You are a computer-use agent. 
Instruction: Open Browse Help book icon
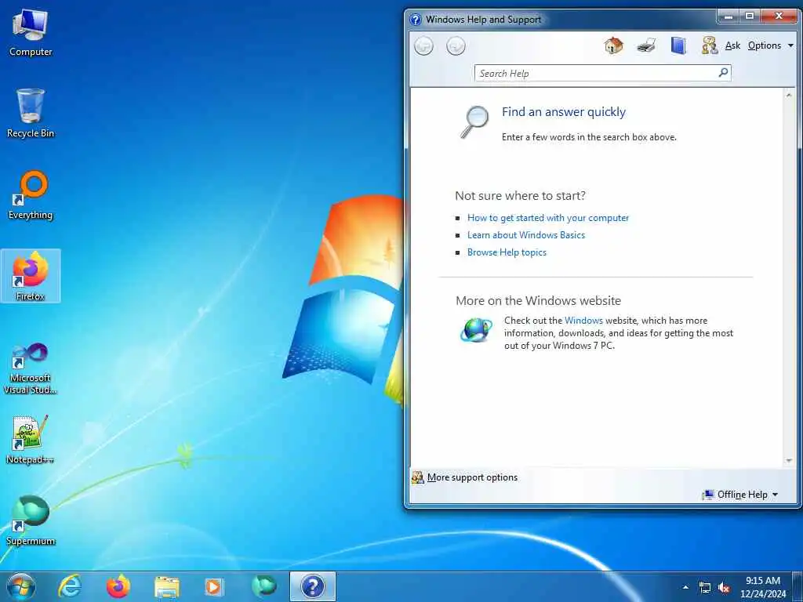point(678,45)
